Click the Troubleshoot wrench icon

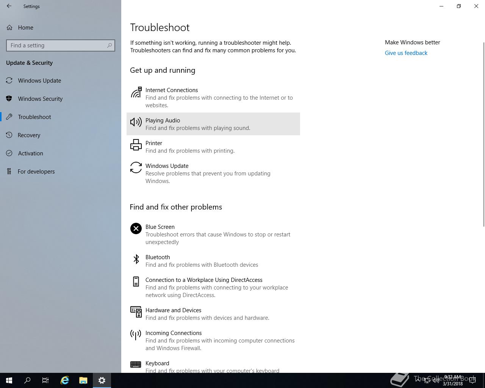click(9, 117)
